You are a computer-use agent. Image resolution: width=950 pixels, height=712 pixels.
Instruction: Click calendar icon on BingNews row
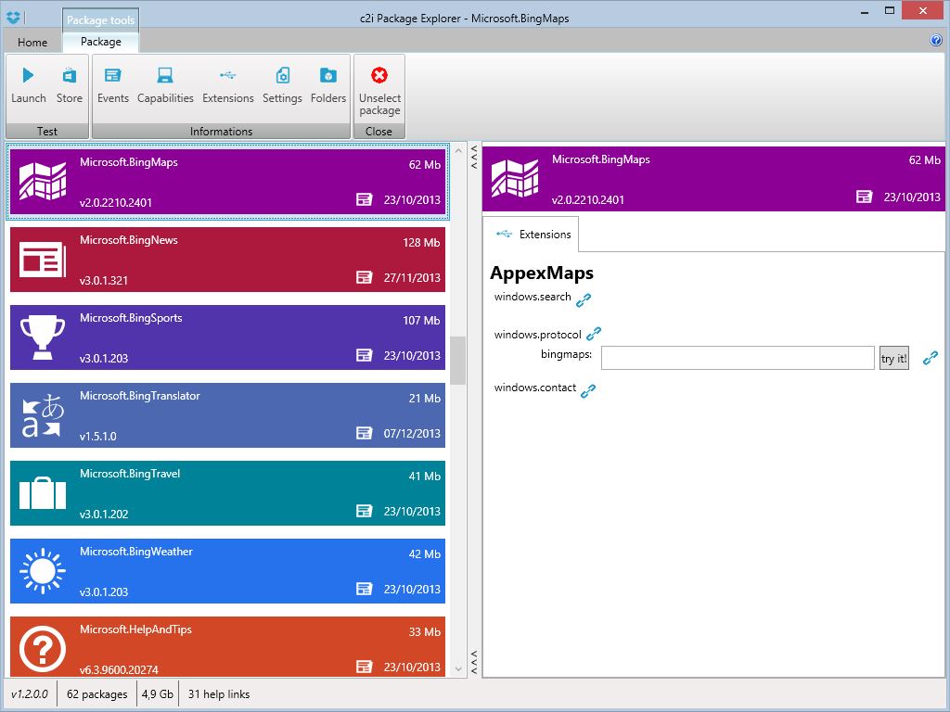364,277
